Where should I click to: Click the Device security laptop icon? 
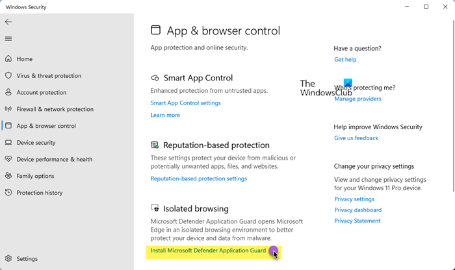pyautogui.click(x=8, y=143)
